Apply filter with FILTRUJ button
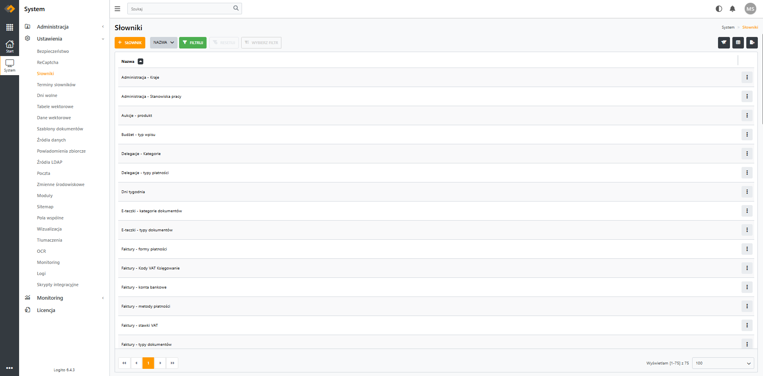Image resolution: width=763 pixels, height=376 pixels. click(193, 43)
